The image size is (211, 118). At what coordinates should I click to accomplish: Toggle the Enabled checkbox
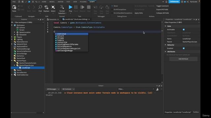[x=184, y=48]
